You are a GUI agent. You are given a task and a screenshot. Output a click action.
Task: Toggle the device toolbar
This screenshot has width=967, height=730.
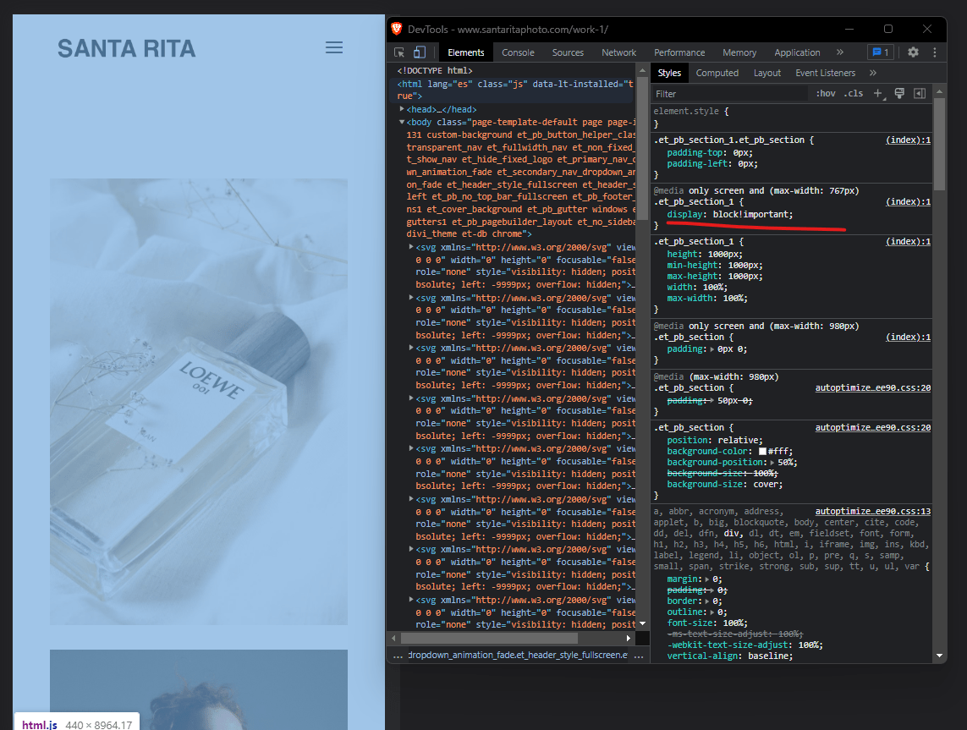(x=420, y=52)
